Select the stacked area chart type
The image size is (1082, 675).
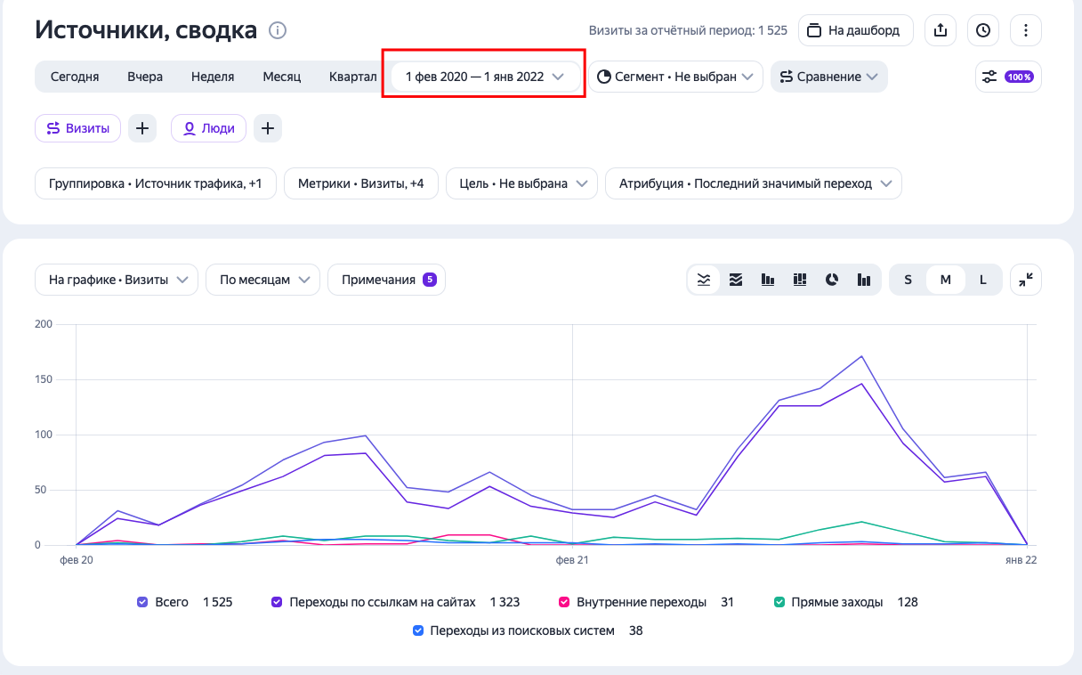[x=736, y=280]
